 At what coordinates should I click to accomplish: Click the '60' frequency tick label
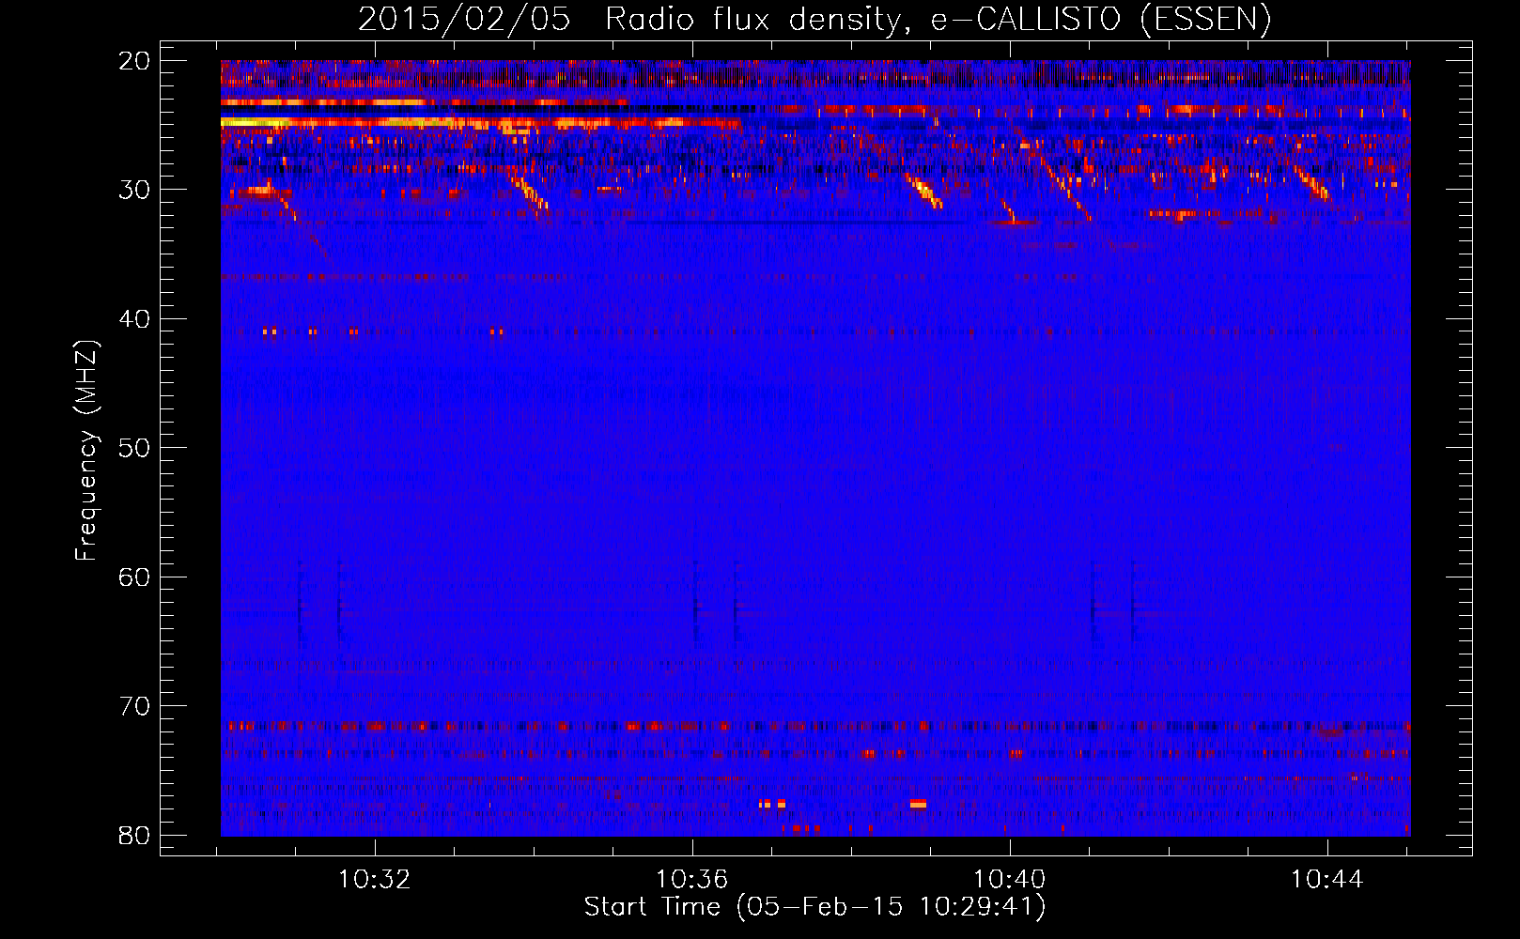[135, 577]
